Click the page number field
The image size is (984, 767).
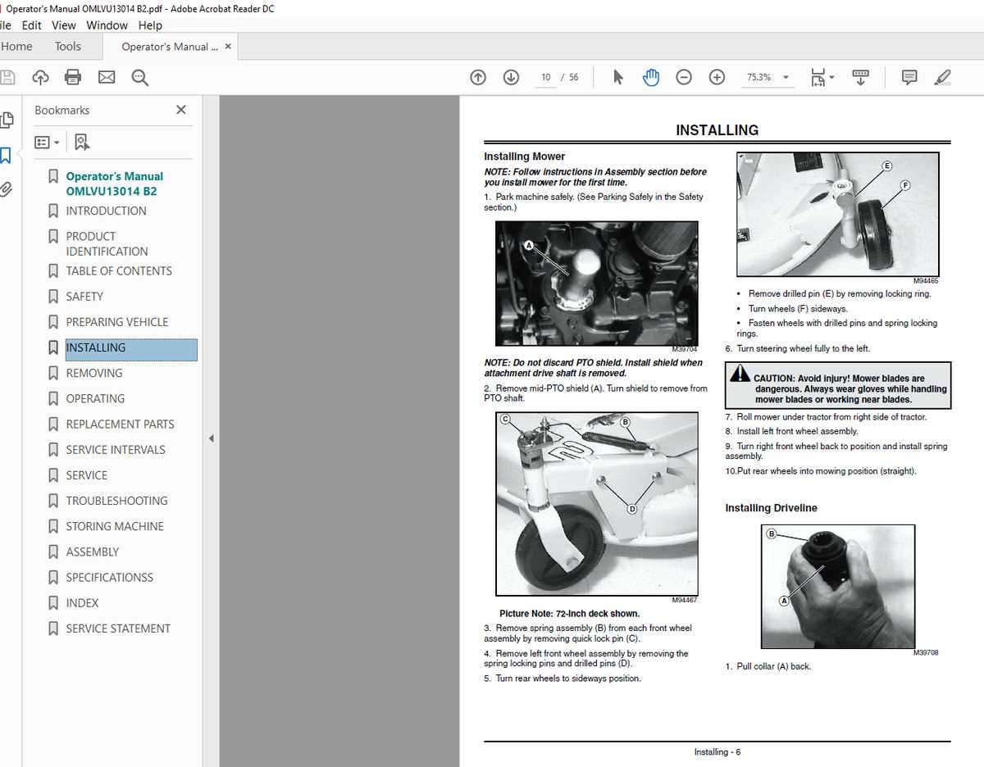[545, 77]
